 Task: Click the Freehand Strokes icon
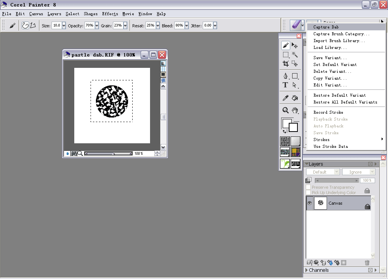25,25
